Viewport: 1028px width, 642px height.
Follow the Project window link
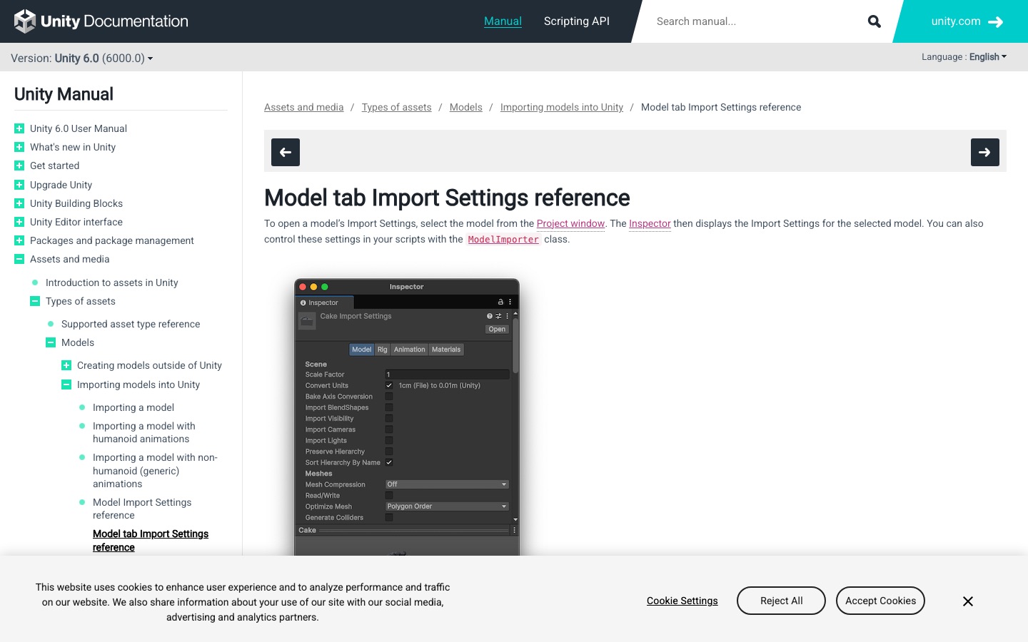pos(570,223)
